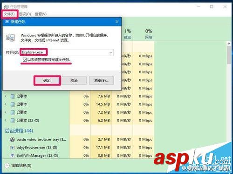The width and height of the screenshot is (233, 174).
Task: Click the 浏览(B)... button
Action: 102,80
